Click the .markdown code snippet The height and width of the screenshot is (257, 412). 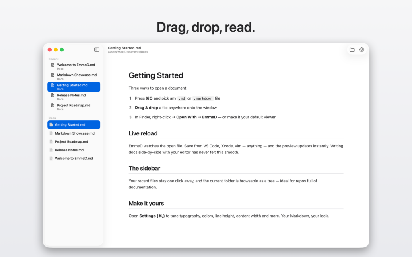[203, 98]
